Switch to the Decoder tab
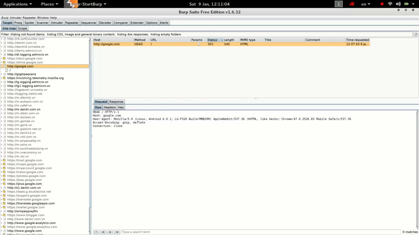The width and height of the screenshot is (419, 235). coord(105,23)
